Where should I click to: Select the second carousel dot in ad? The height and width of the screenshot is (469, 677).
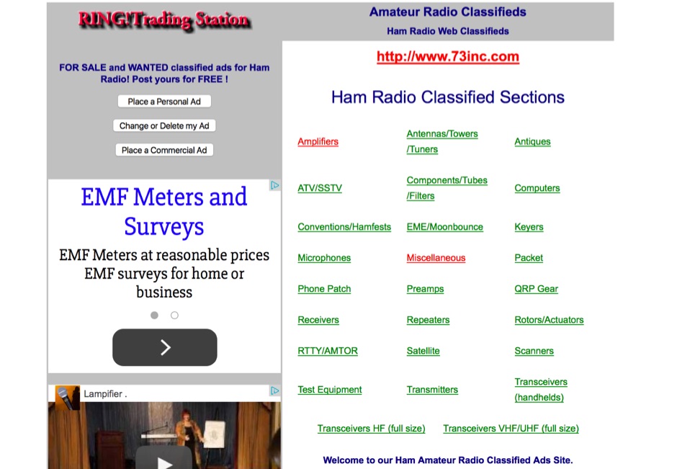[x=174, y=315]
